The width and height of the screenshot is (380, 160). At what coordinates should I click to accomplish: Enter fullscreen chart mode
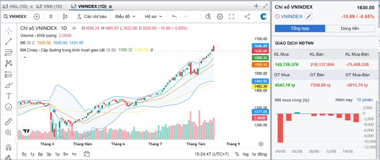pos(231,17)
